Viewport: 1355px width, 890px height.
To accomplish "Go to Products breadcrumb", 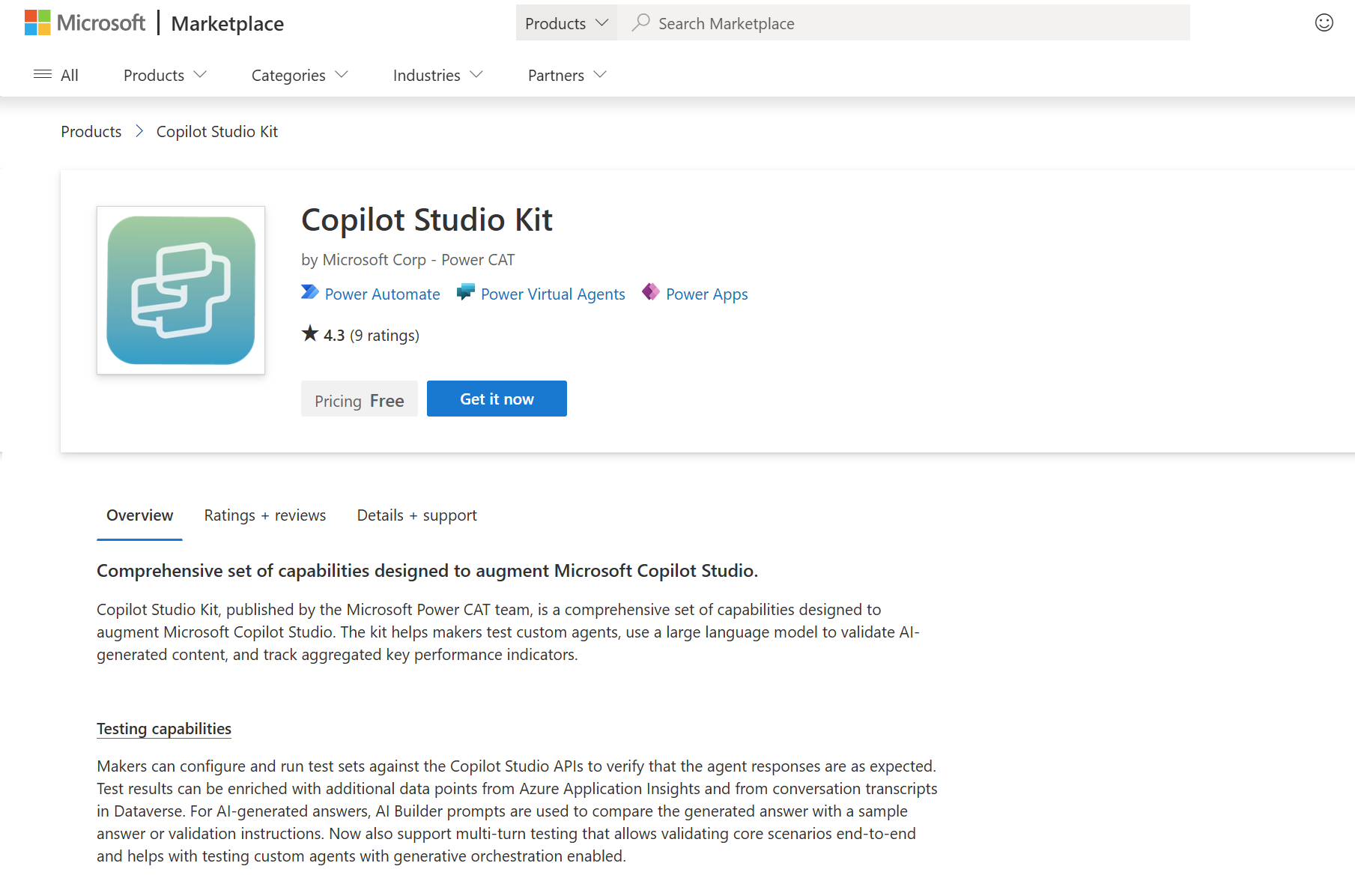I will coord(91,132).
